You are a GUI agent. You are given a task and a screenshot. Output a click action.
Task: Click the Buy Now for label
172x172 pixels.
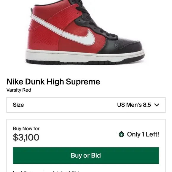point(26,128)
